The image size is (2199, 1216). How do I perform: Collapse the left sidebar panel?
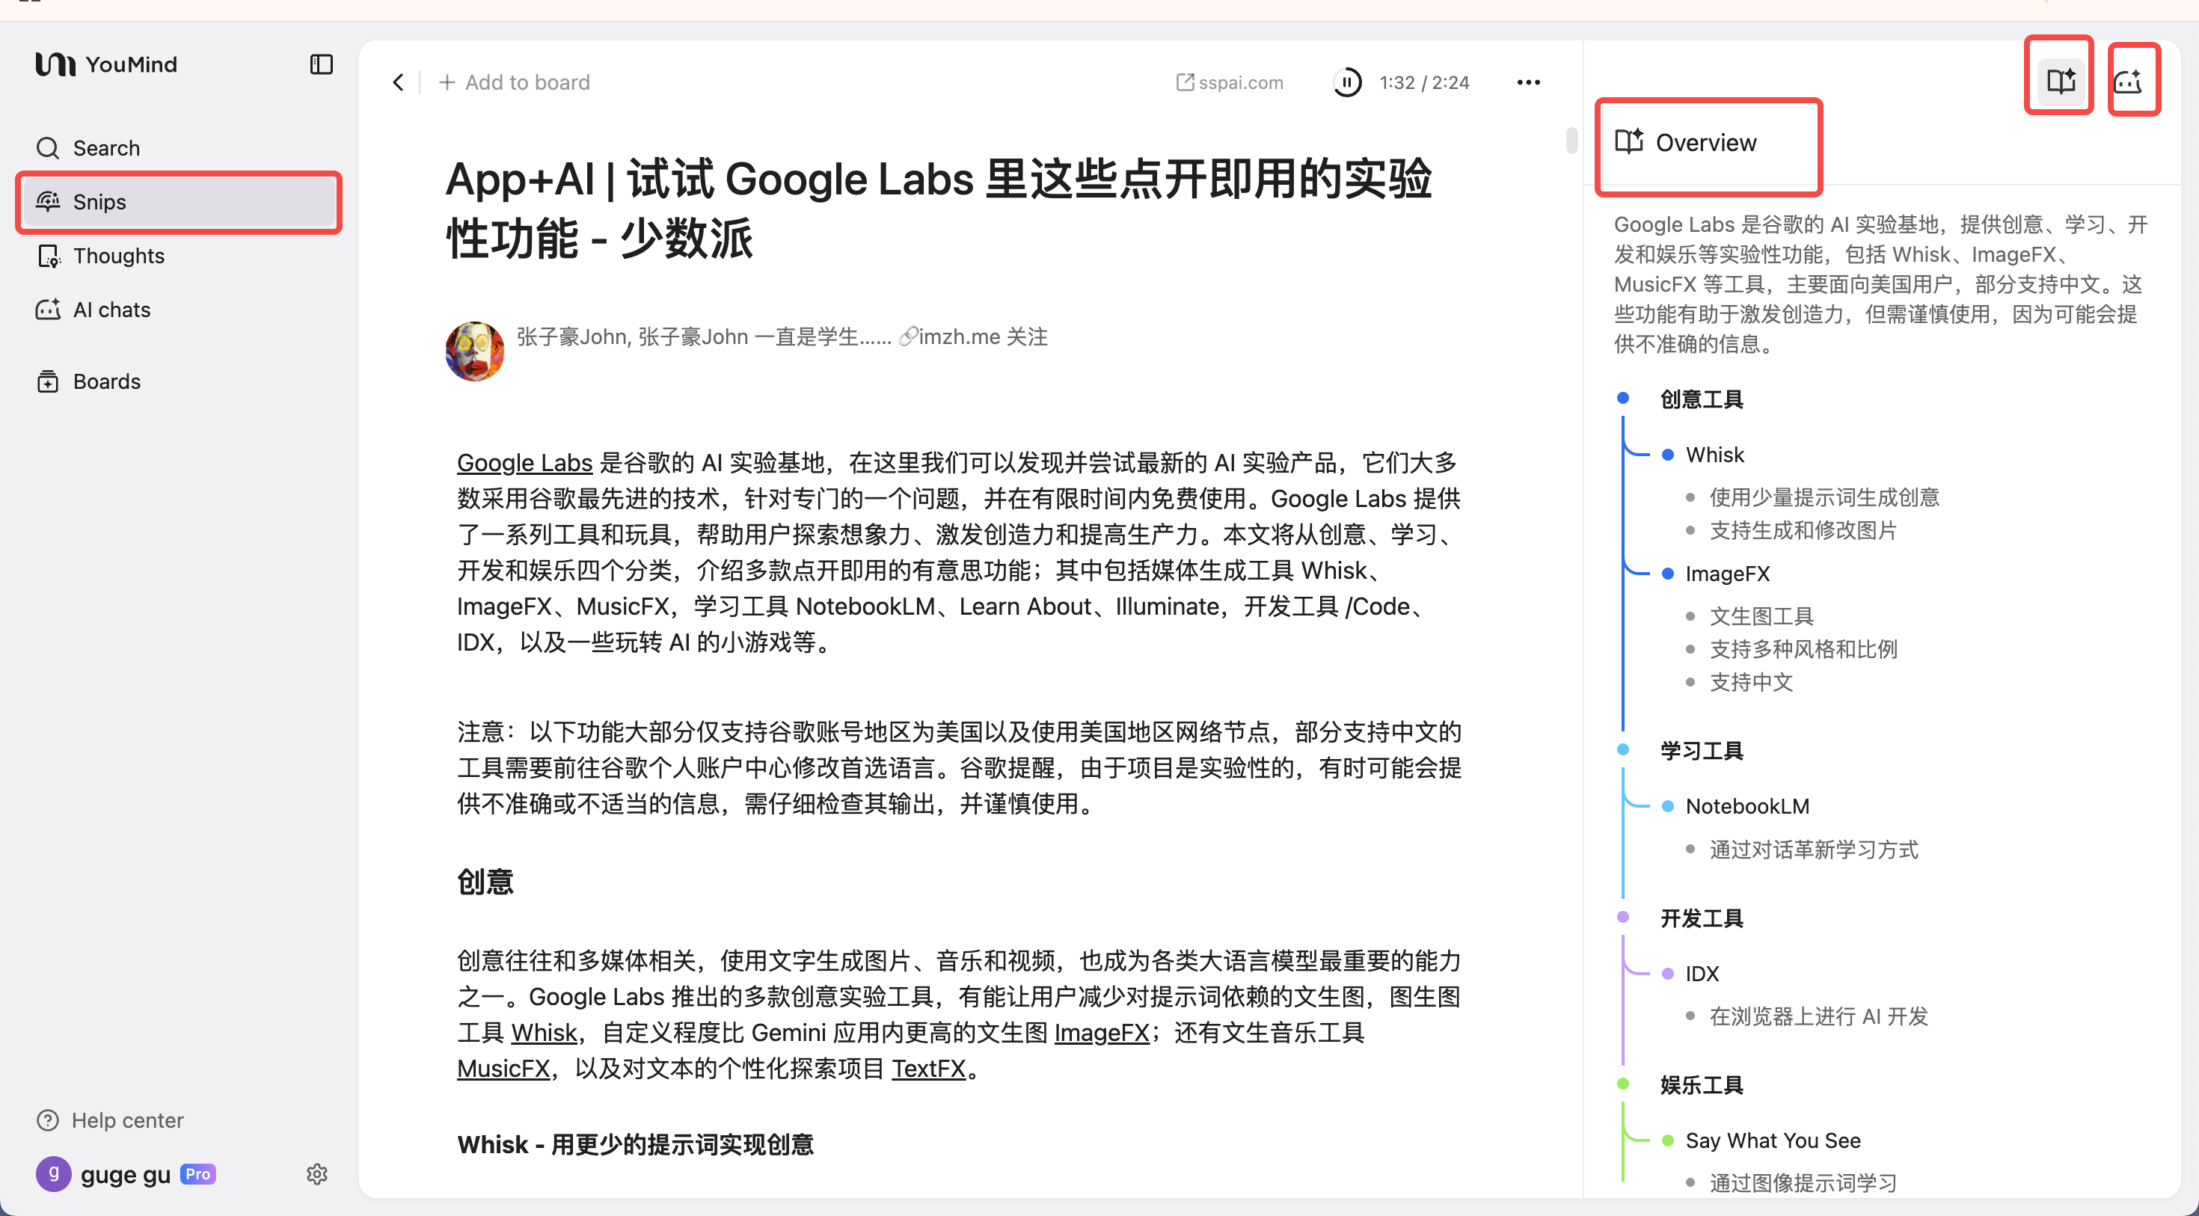(321, 64)
